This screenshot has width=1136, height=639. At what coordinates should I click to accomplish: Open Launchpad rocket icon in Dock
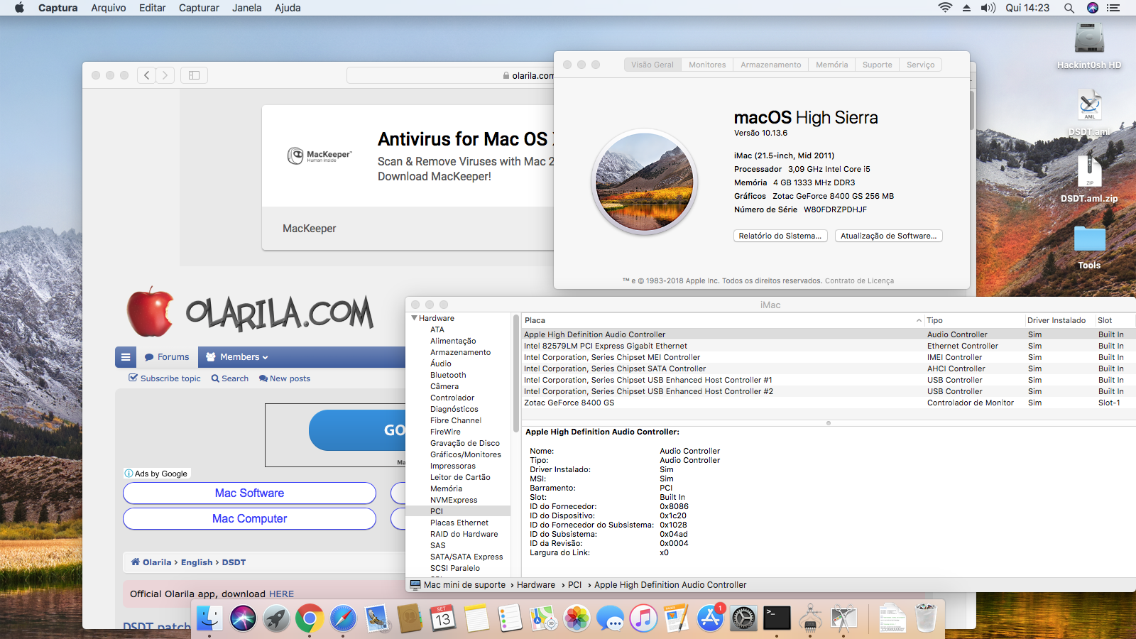click(x=276, y=618)
